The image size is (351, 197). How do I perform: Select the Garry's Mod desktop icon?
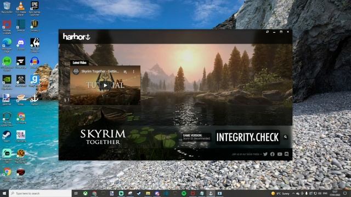click(x=35, y=80)
